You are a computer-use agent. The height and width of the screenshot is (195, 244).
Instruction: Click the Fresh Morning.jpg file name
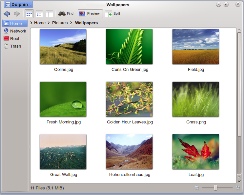click(x=64, y=122)
